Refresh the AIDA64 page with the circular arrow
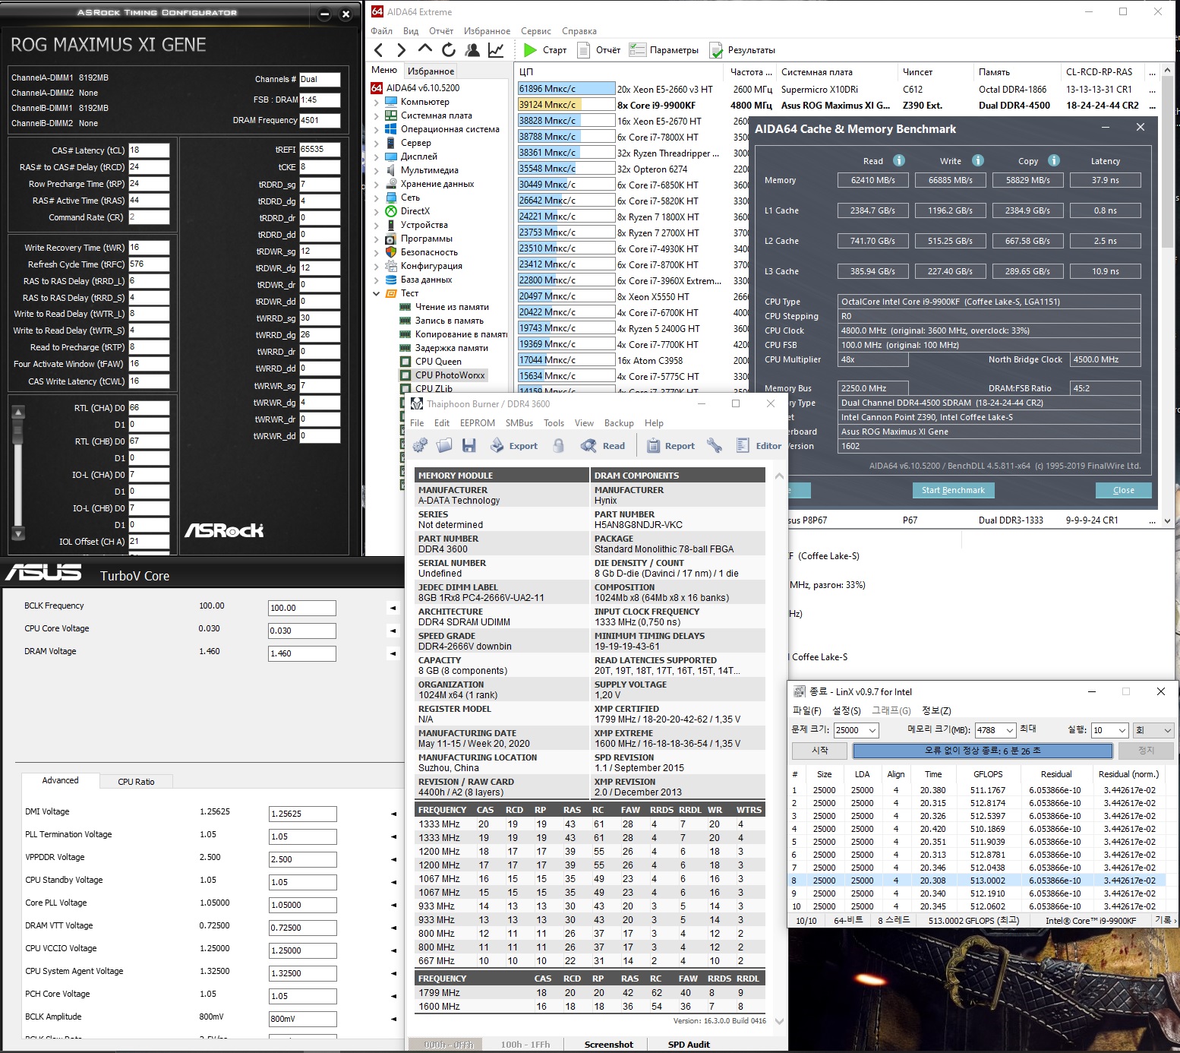The width and height of the screenshot is (1180, 1053). (449, 50)
